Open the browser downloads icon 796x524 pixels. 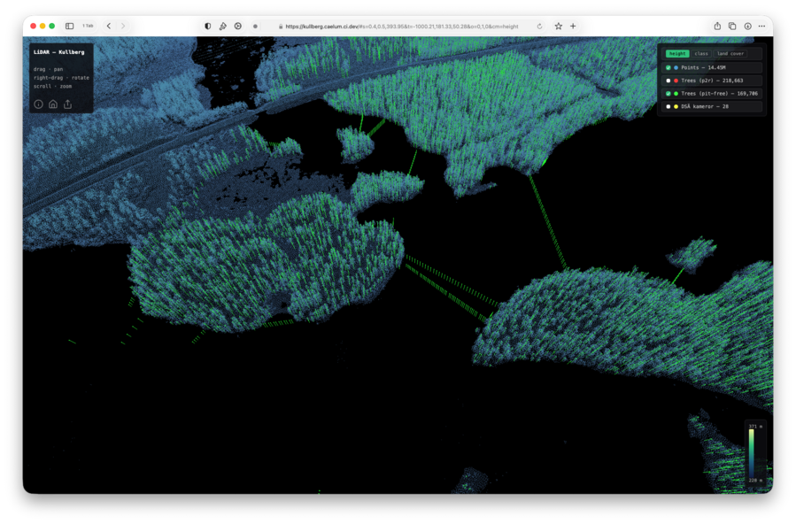coord(747,27)
